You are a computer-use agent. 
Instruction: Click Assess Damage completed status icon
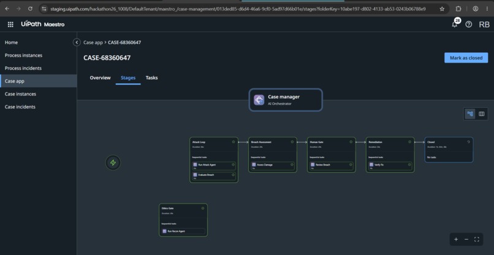click(x=292, y=164)
